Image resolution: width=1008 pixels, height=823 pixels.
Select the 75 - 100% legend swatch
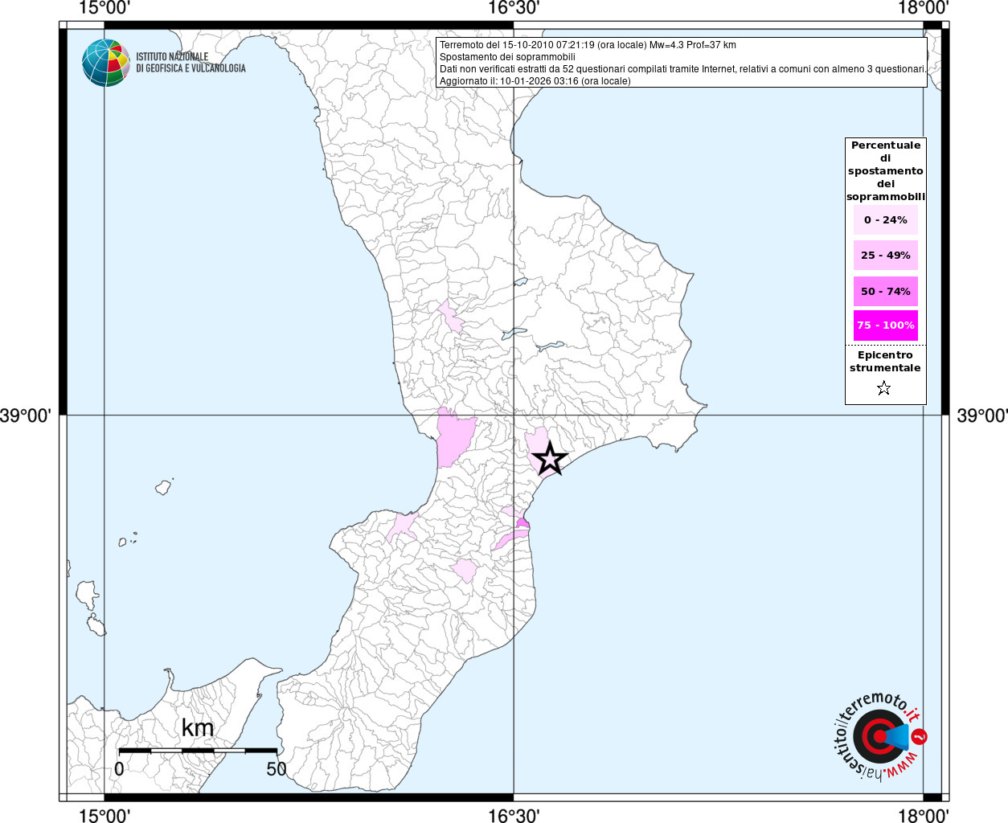(x=886, y=325)
